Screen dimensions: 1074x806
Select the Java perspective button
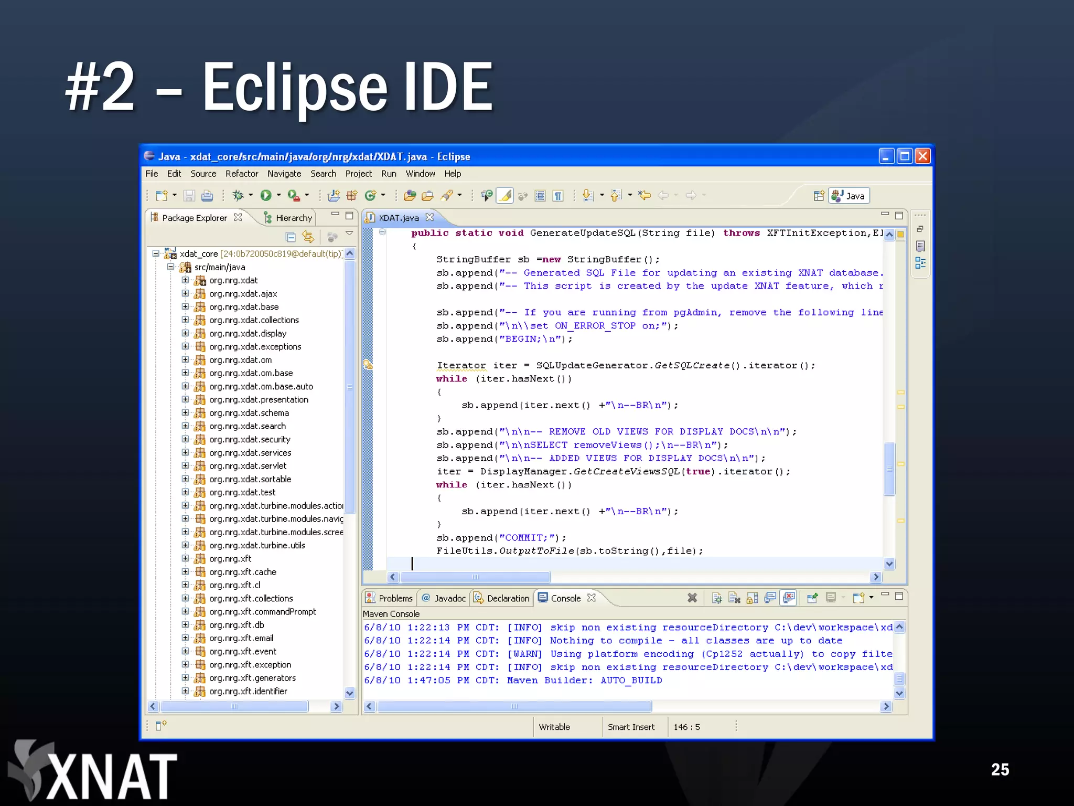[849, 196]
